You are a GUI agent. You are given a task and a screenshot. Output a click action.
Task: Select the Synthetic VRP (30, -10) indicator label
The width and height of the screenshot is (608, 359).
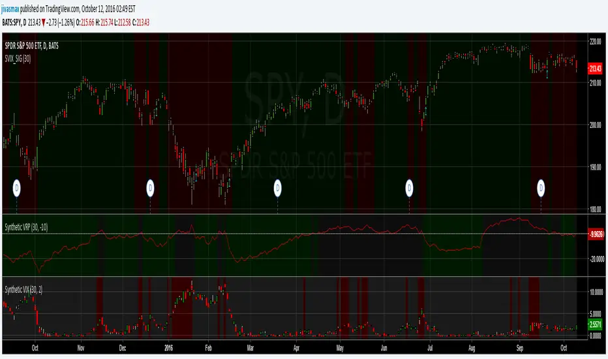pos(26,227)
